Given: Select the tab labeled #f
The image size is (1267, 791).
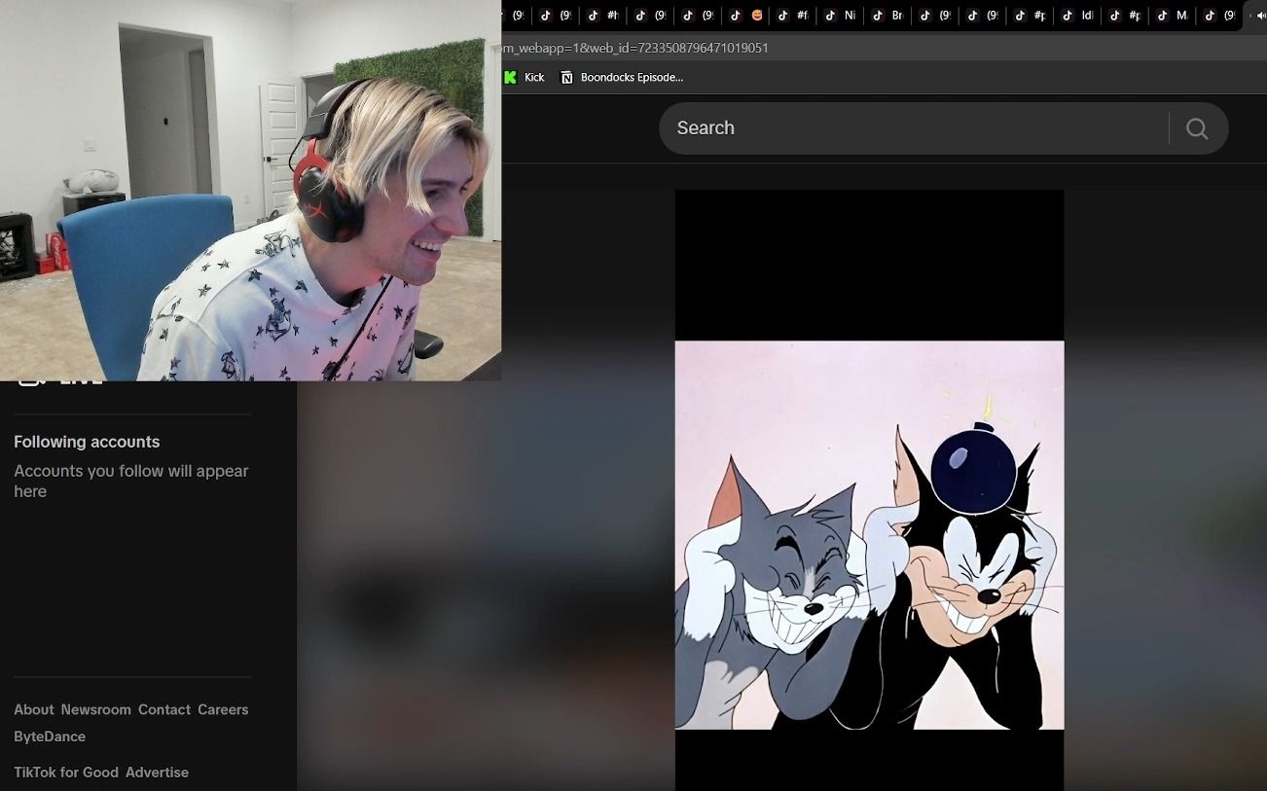Looking at the screenshot, I should click(x=792, y=16).
